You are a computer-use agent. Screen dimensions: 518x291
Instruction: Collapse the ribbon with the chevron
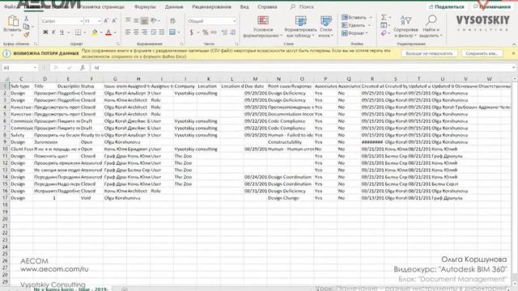click(x=514, y=44)
